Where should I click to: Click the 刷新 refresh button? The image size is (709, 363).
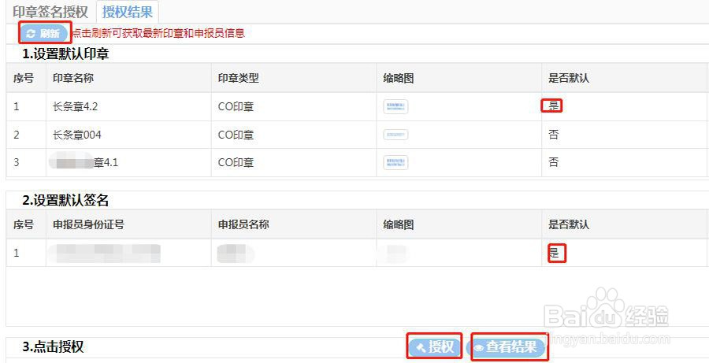(44, 33)
